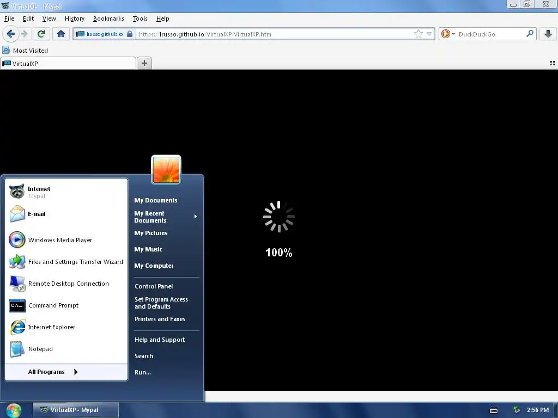Screen dimensions: 558x418
Task: Open the URL history dropdown arrow
Action: pyautogui.click(x=429, y=34)
